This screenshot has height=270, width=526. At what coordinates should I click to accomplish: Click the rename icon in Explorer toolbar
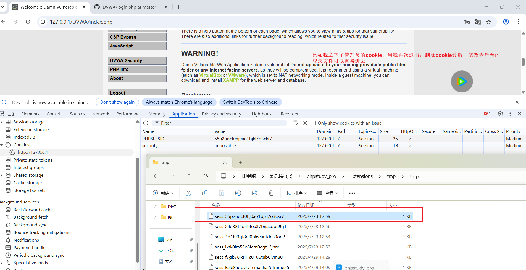pyautogui.click(x=238, y=193)
